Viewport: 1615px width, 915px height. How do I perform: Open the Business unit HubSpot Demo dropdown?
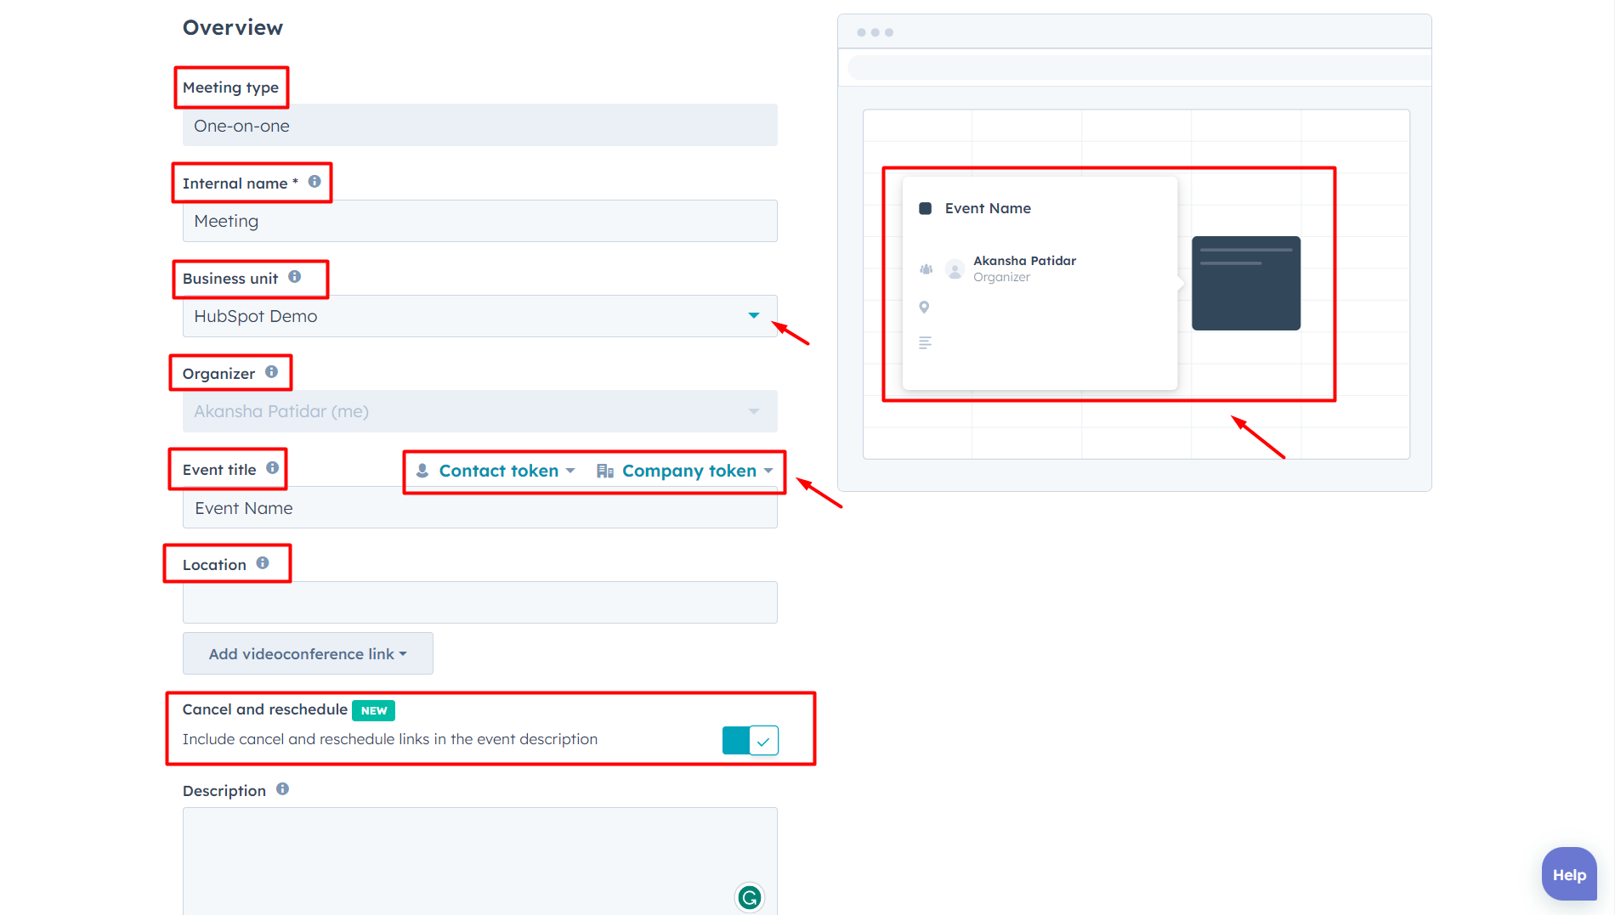tap(480, 316)
